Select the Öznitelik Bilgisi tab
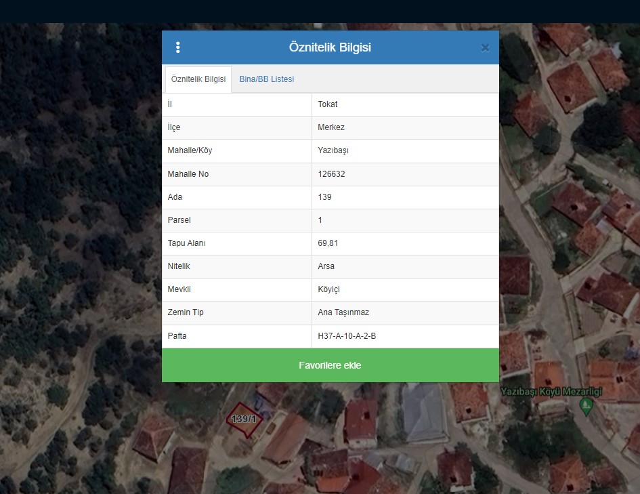This screenshot has width=640, height=494. pyautogui.click(x=198, y=79)
